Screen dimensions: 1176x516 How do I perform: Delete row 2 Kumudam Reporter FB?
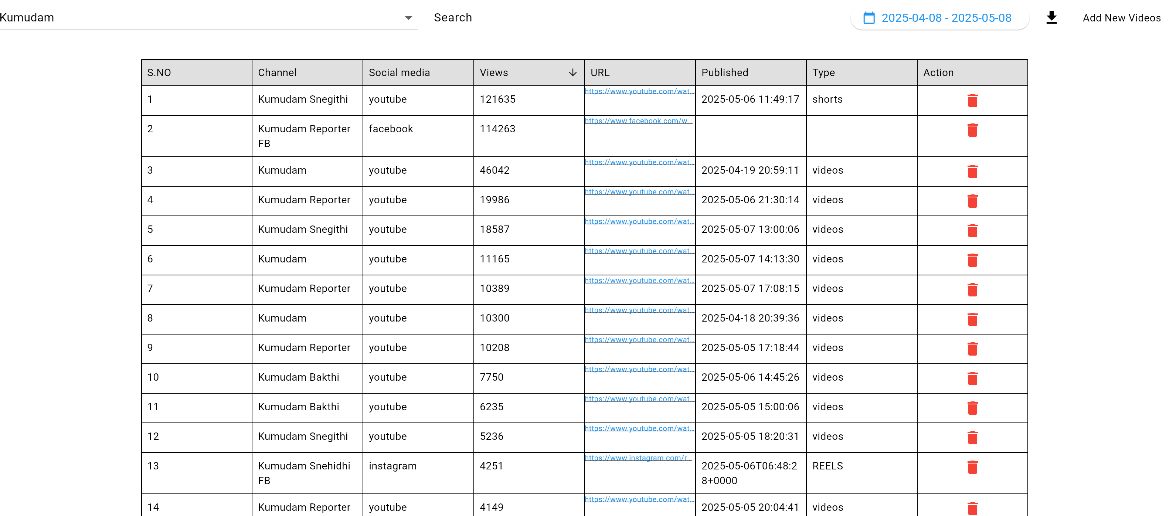pos(972,130)
